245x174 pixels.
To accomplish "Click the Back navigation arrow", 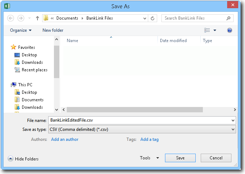I will coord(11,18).
